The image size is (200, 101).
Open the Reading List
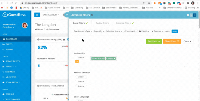[x=192, y=8]
